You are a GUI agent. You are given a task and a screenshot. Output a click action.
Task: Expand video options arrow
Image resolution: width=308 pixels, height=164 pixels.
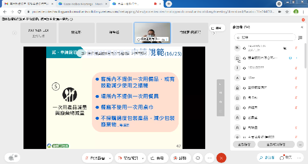pos(143,158)
